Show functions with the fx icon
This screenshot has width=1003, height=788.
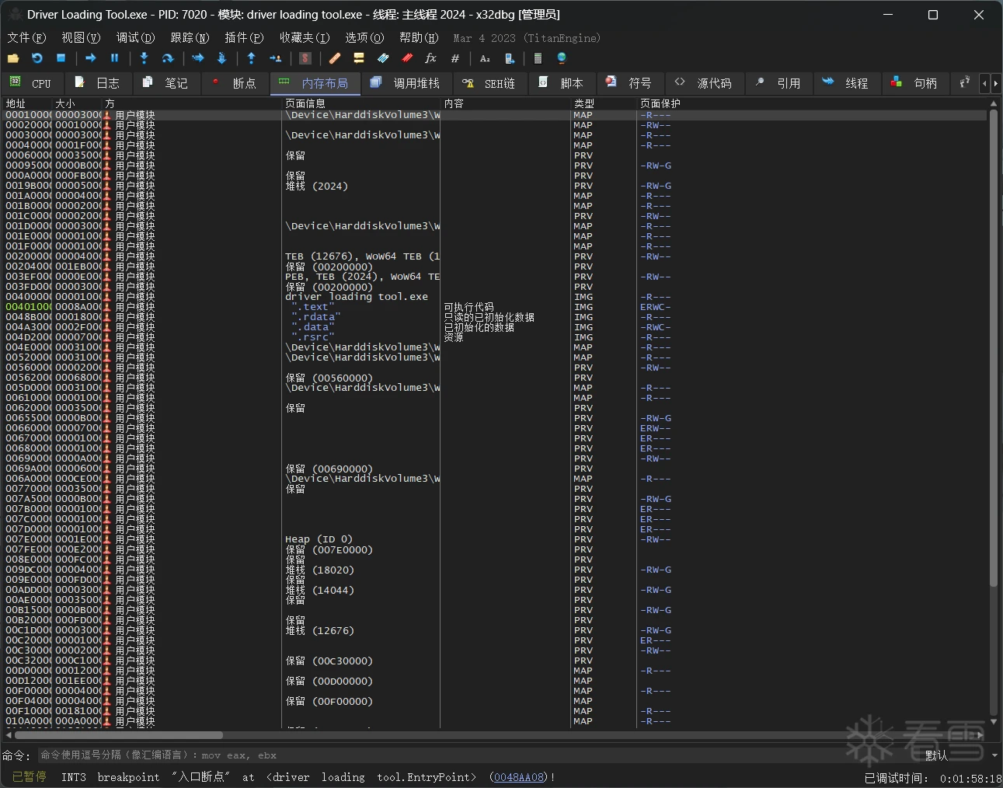pos(431,58)
